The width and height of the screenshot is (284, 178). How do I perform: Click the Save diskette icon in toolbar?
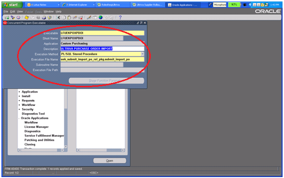(27, 18)
